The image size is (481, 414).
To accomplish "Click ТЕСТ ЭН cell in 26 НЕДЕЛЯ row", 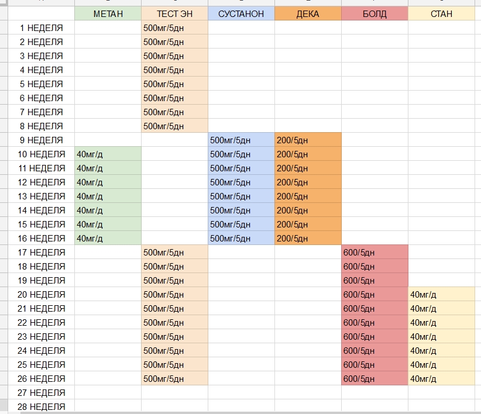I will tap(174, 378).
